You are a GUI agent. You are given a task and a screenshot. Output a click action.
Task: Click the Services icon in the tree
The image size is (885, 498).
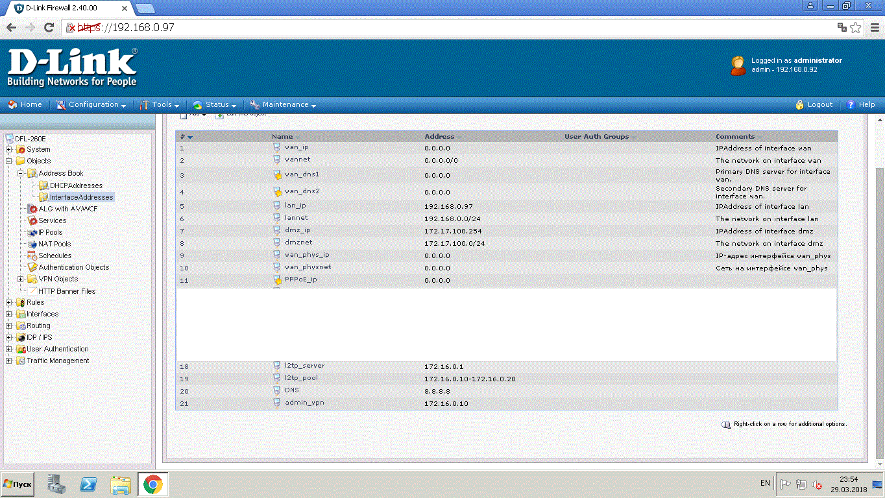[32, 220]
